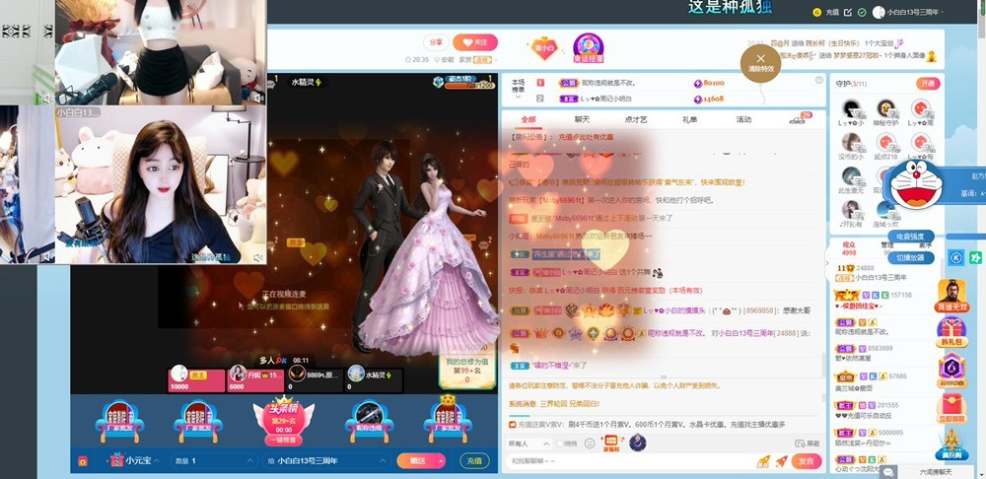Viewport: 986px width, 479px height.
Task: Open gift recipient dropdown 小白白13号三周年
Action: pyautogui.click(x=325, y=461)
